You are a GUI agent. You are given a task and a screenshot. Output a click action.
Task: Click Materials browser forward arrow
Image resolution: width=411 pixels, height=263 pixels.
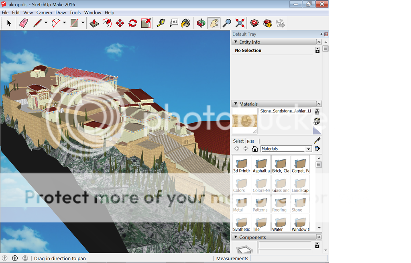(246, 149)
